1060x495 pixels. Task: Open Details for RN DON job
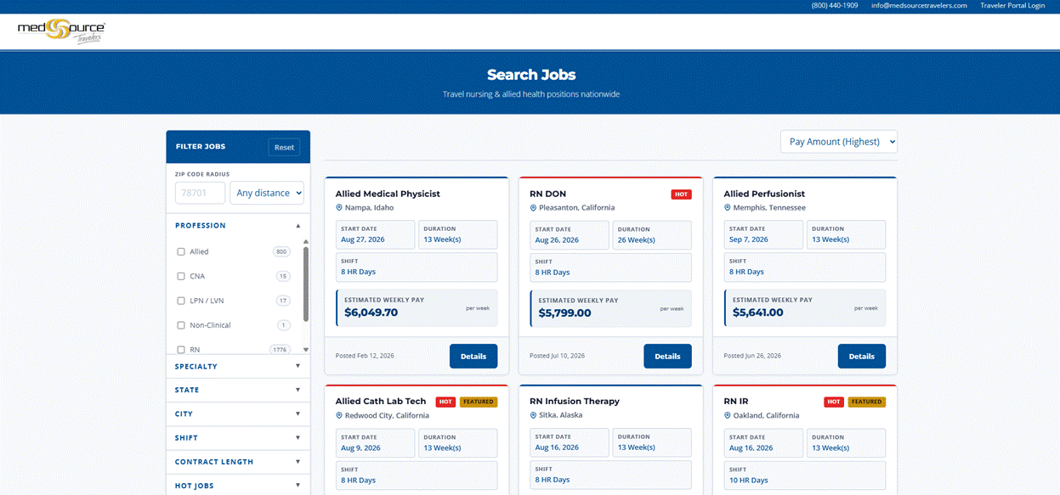tap(667, 357)
